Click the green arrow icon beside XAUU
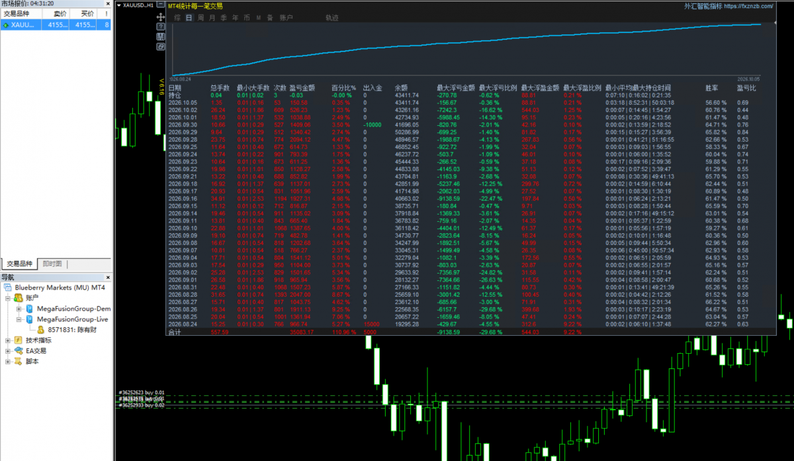 pos(5,25)
